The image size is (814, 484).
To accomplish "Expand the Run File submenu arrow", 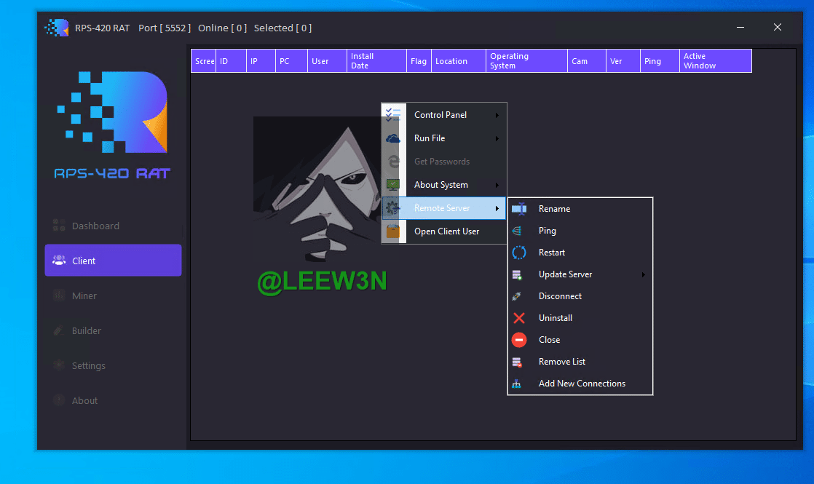I will 497,138.
